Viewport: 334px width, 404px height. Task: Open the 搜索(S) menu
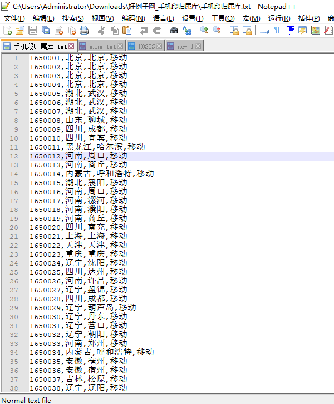pyautogui.click(x=73, y=18)
